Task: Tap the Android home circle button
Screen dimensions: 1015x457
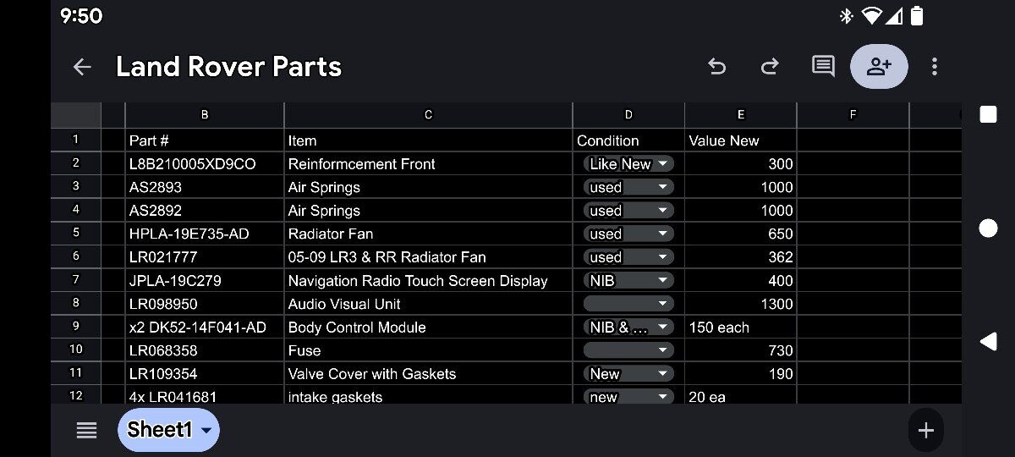Action: 988,228
